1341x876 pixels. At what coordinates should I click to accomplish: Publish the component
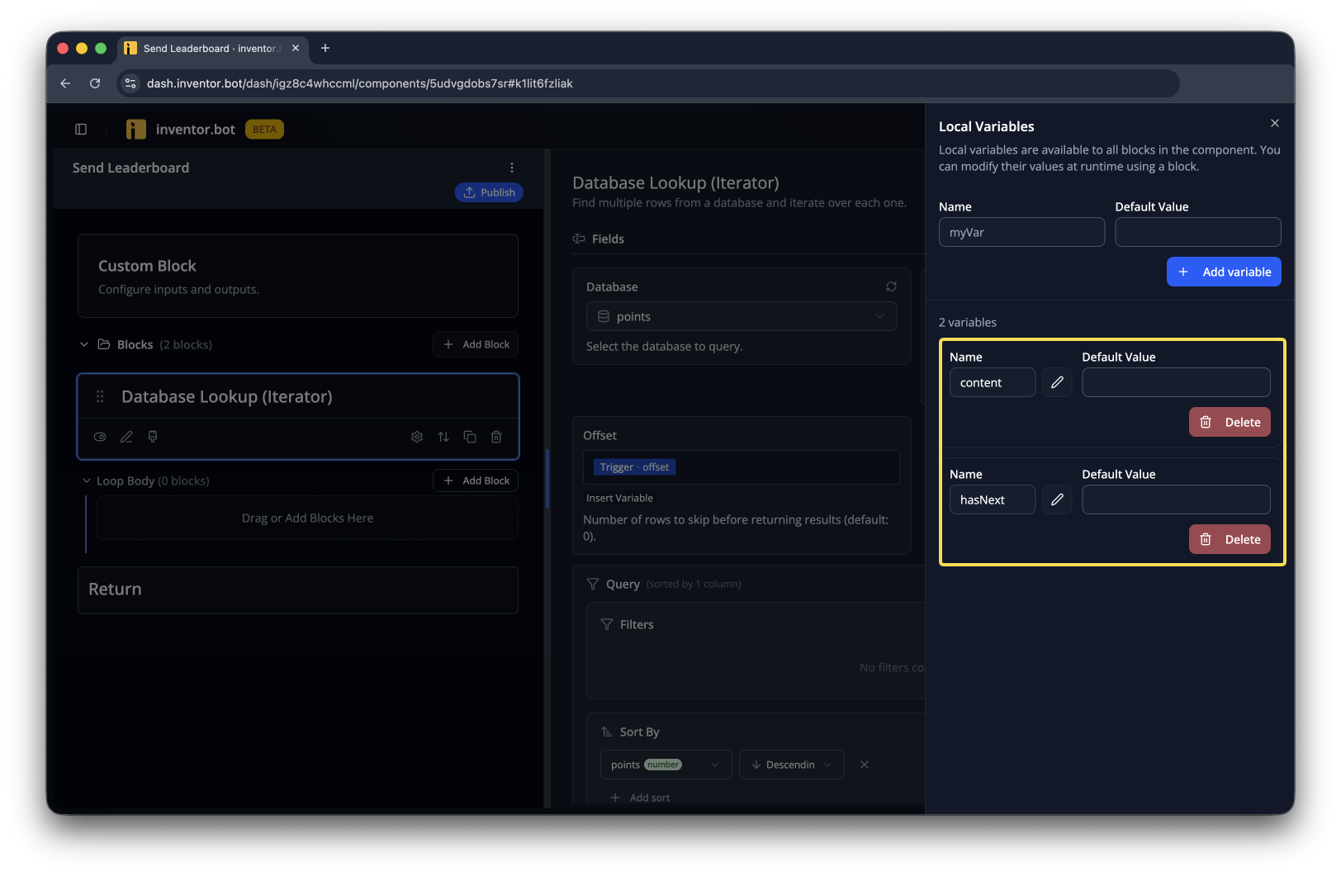click(489, 192)
